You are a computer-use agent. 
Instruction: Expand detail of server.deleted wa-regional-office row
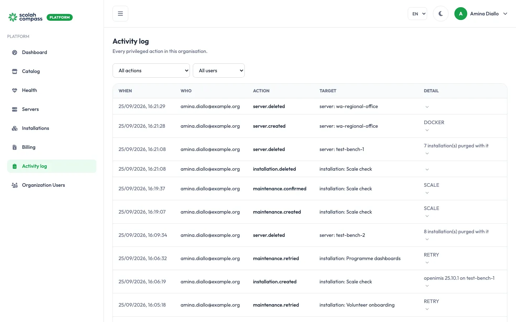[x=427, y=107]
